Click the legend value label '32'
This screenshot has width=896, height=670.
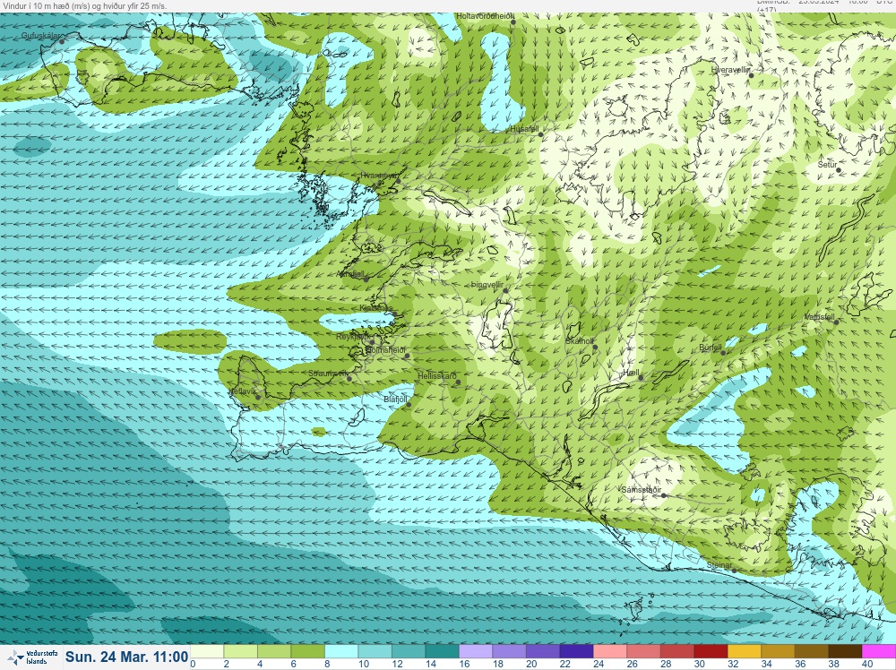[733, 664]
